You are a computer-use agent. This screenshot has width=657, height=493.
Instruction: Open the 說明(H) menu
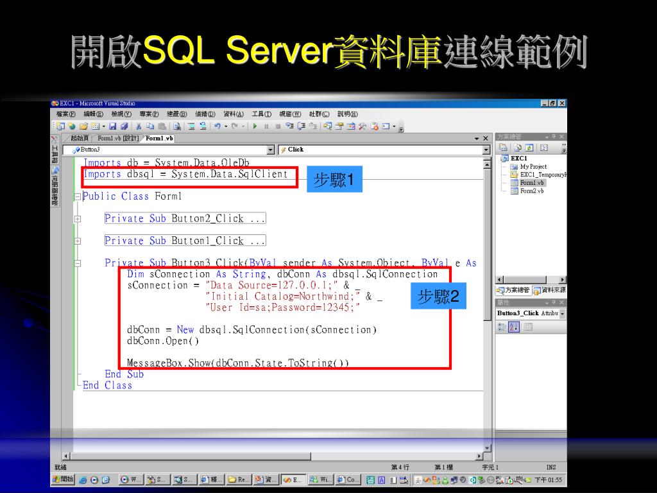(348, 114)
